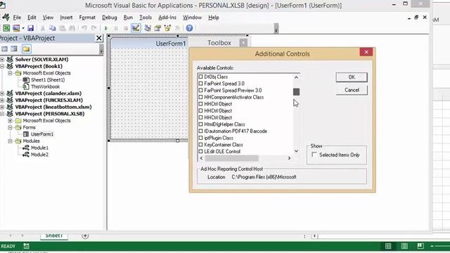Open the View Microsoft Excel toolbar icon
Viewport: 450px width, 253px height.
point(6,28)
